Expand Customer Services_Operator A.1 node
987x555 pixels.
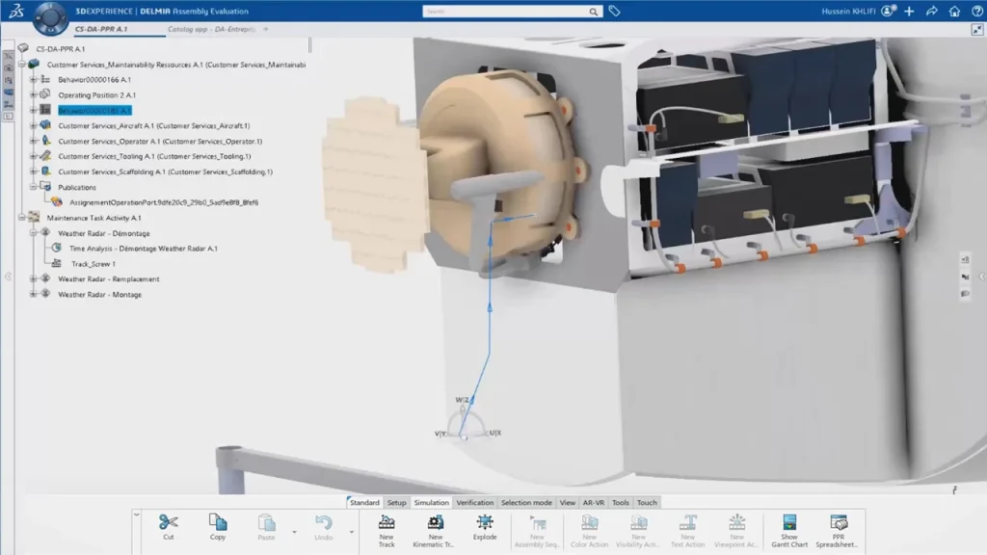point(33,141)
